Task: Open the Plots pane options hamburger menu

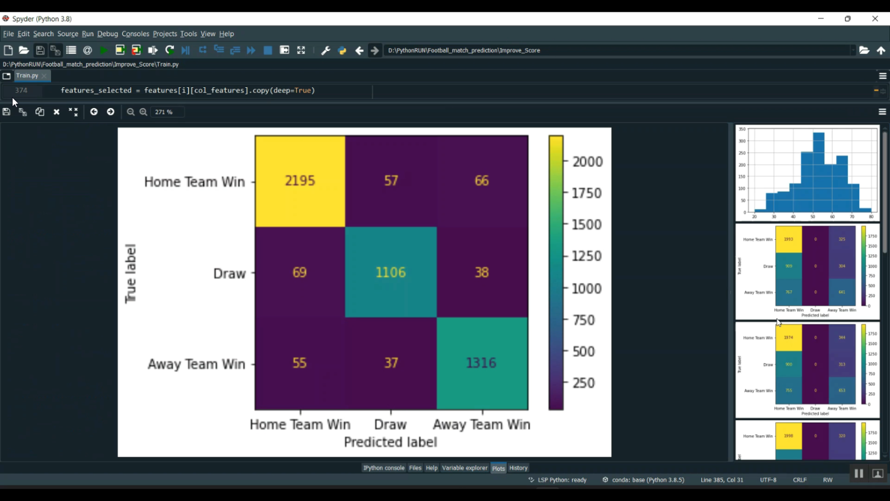Action: point(882,112)
